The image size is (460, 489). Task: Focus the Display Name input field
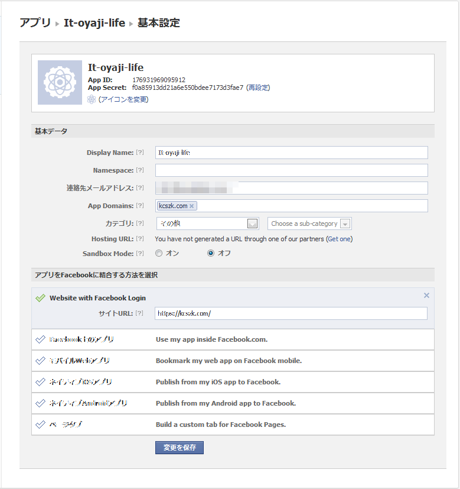(x=292, y=153)
